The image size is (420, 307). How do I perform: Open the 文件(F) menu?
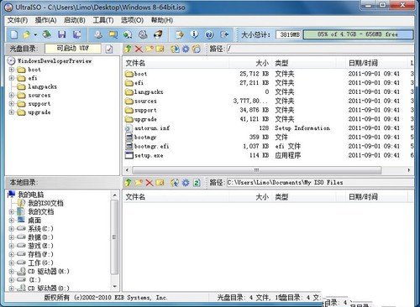pos(18,20)
